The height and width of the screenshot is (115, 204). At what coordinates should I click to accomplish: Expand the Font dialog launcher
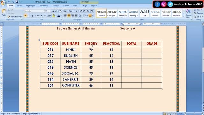click(61, 20)
